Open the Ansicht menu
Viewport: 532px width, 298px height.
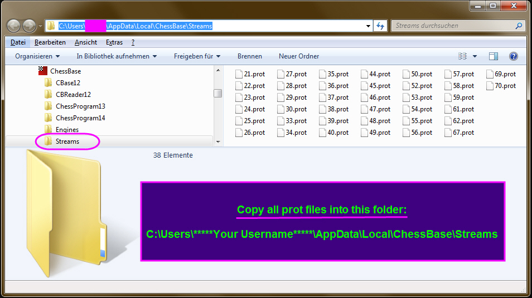point(86,42)
